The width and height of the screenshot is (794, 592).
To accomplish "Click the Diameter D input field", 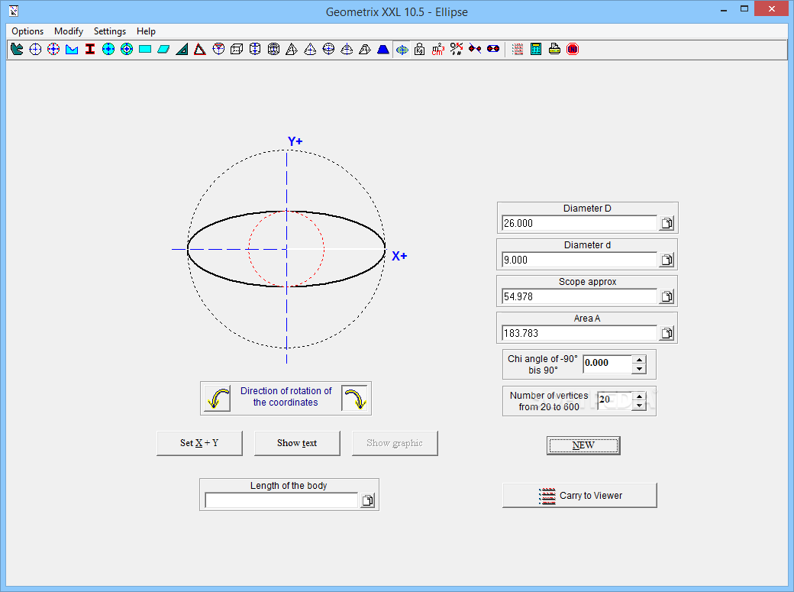I will tap(579, 223).
